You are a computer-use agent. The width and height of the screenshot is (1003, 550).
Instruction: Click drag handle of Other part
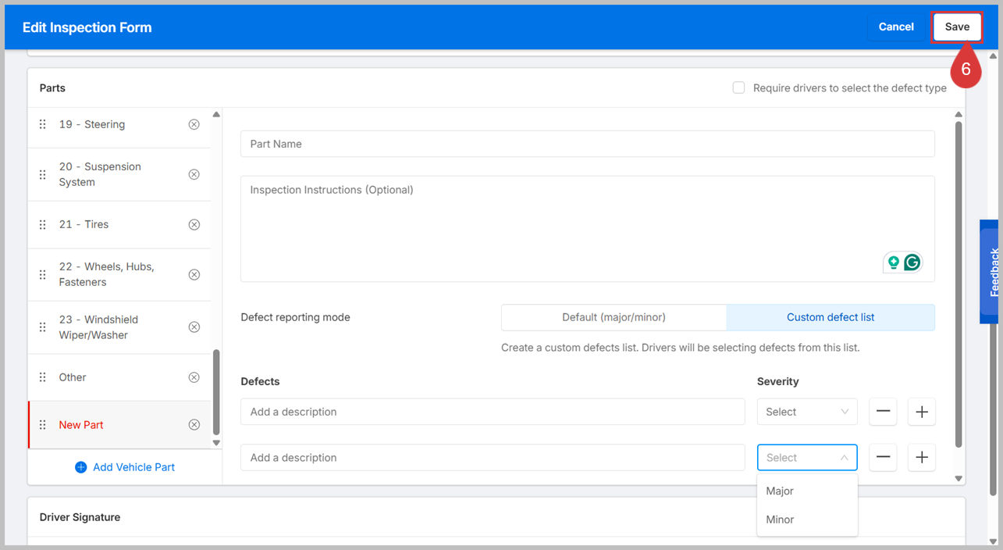[43, 377]
